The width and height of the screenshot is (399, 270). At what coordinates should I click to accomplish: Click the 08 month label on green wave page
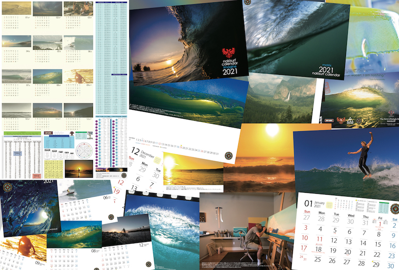tap(95, 251)
